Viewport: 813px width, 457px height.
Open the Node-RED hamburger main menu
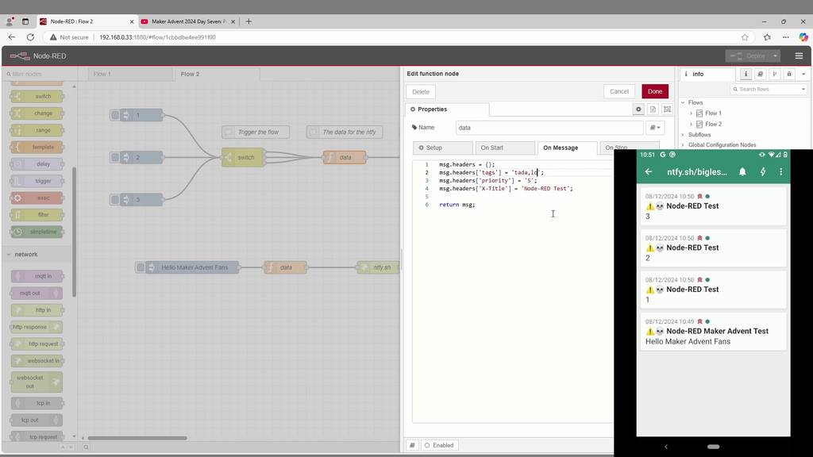[799, 56]
